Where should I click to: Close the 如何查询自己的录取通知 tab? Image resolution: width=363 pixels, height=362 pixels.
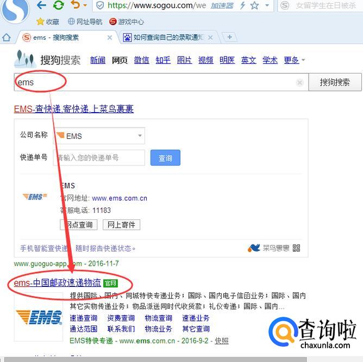(210, 38)
